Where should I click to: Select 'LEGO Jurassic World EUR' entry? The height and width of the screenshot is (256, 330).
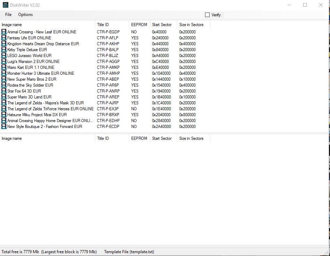(x=30, y=55)
